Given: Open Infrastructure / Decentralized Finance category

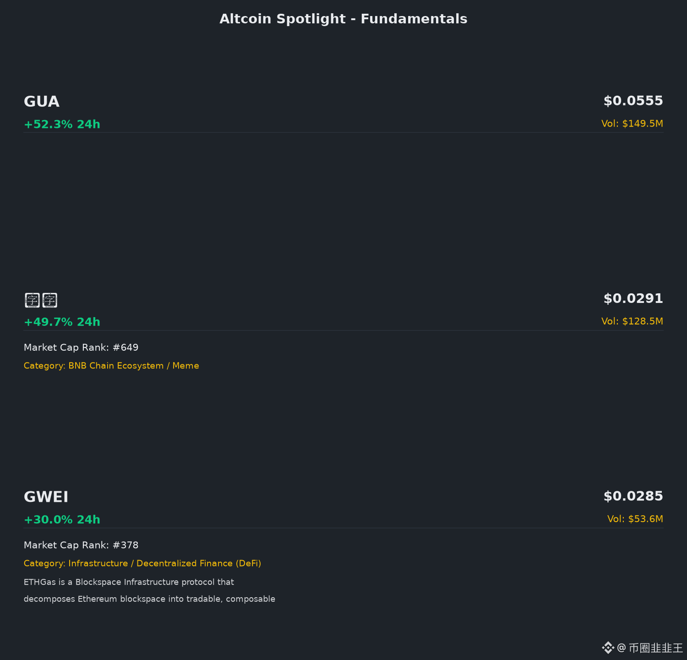Looking at the screenshot, I should coord(142,563).
